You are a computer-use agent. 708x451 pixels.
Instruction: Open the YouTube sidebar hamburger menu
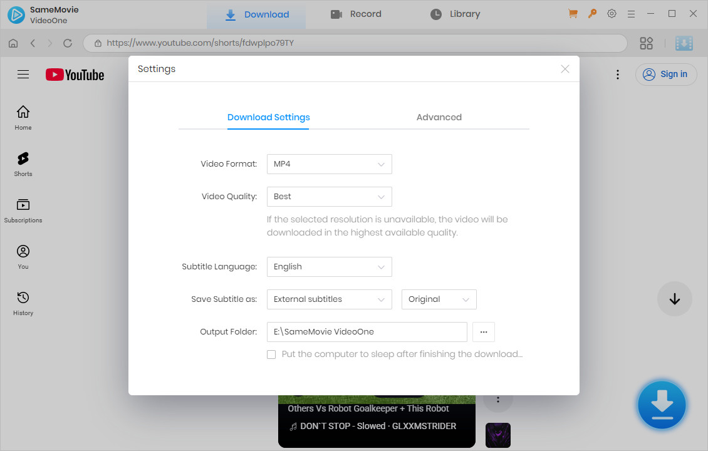point(23,75)
